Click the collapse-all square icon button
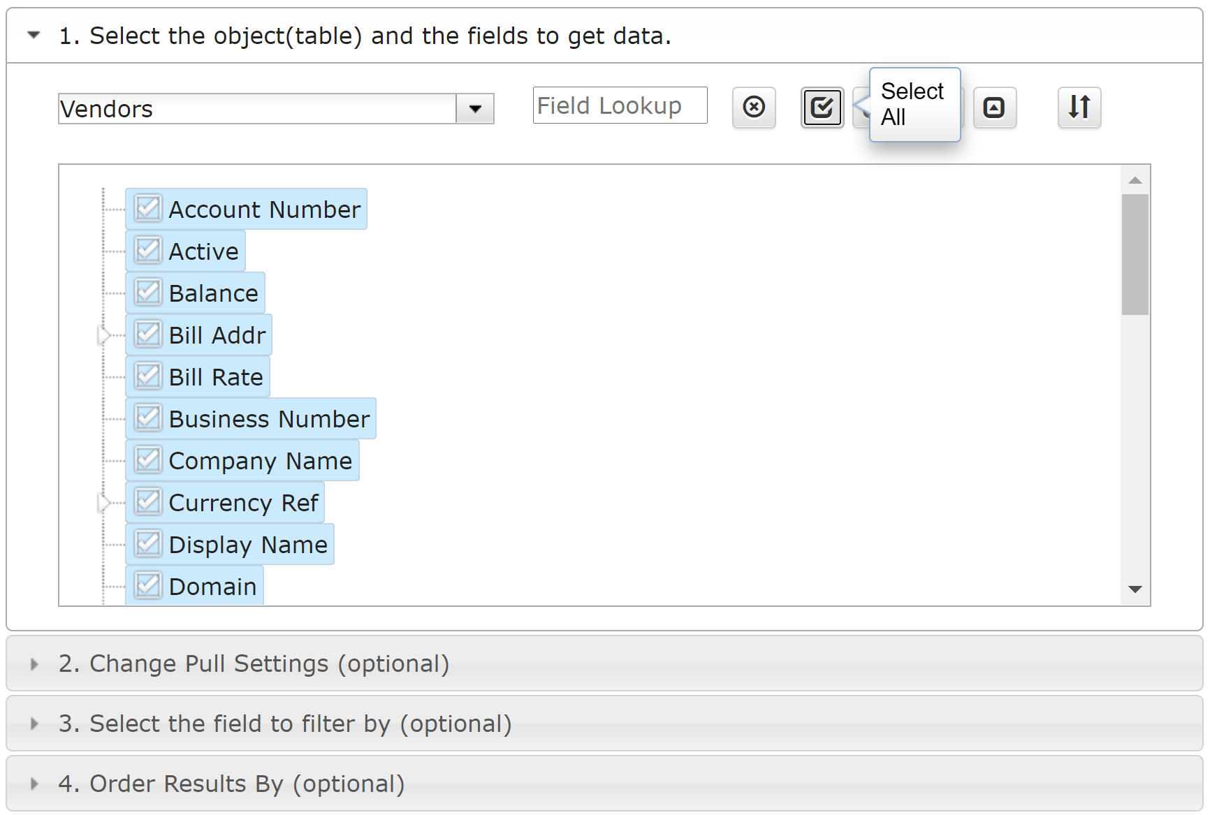Screen dimensions: 1210x815 coord(994,108)
